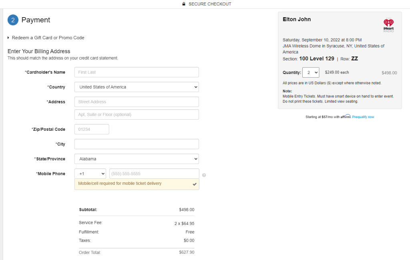This screenshot has width=410, height=260.
Task: Click the City input field
Action: click(x=137, y=144)
